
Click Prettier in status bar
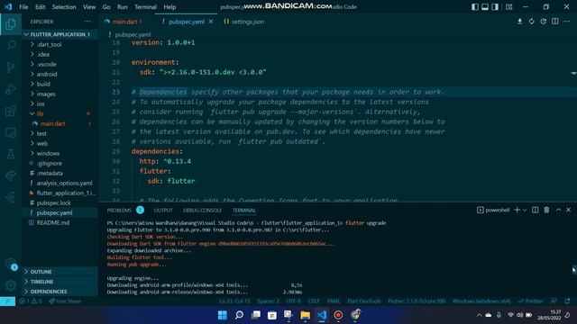[x=530, y=301]
